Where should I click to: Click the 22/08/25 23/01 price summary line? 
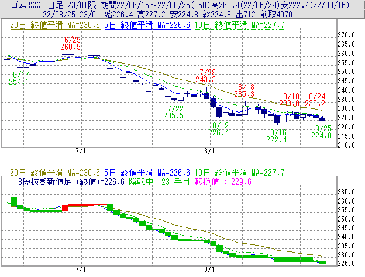(167, 15)
